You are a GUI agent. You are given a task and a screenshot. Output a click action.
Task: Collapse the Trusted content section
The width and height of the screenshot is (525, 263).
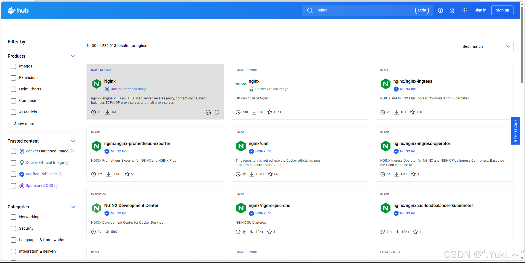pos(73,141)
